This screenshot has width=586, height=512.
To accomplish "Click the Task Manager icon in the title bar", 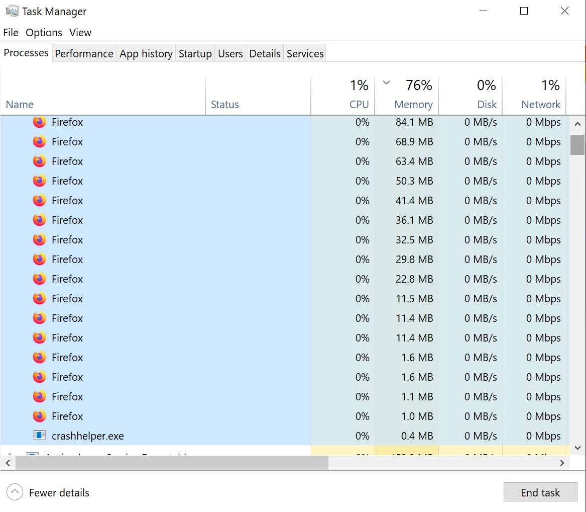I will coord(12,11).
